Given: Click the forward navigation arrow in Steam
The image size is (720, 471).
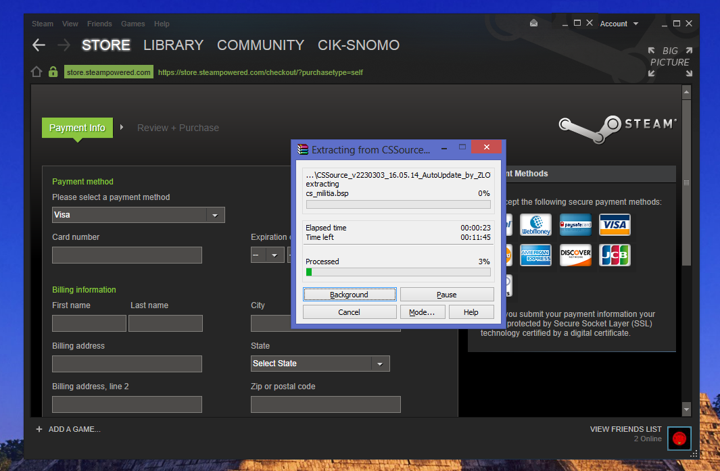Looking at the screenshot, I should point(64,45).
